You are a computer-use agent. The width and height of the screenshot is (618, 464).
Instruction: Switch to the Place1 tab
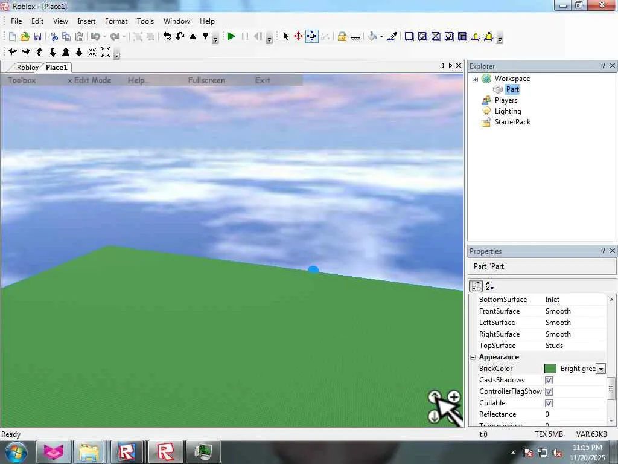click(x=57, y=68)
